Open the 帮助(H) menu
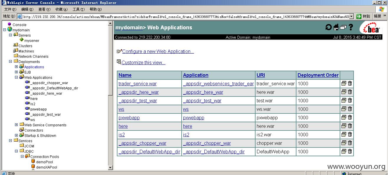The height and width of the screenshot is (175, 388). tap(96, 9)
